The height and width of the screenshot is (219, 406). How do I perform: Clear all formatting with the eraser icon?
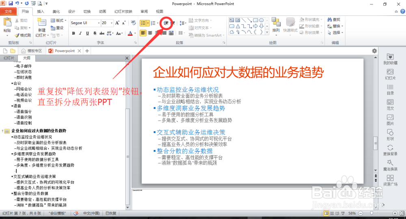tap(133, 23)
